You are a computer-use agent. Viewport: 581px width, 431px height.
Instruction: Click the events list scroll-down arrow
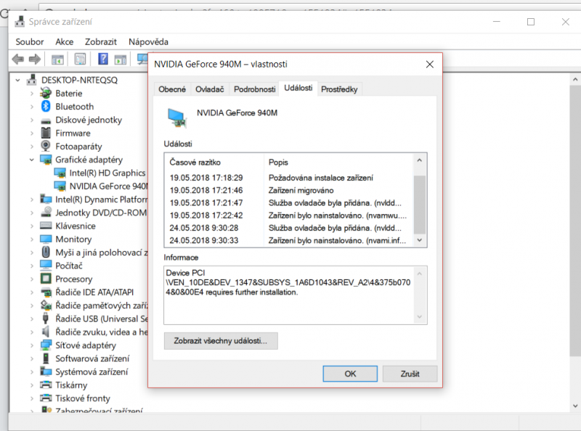pyautogui.click(x=420, y=240)
